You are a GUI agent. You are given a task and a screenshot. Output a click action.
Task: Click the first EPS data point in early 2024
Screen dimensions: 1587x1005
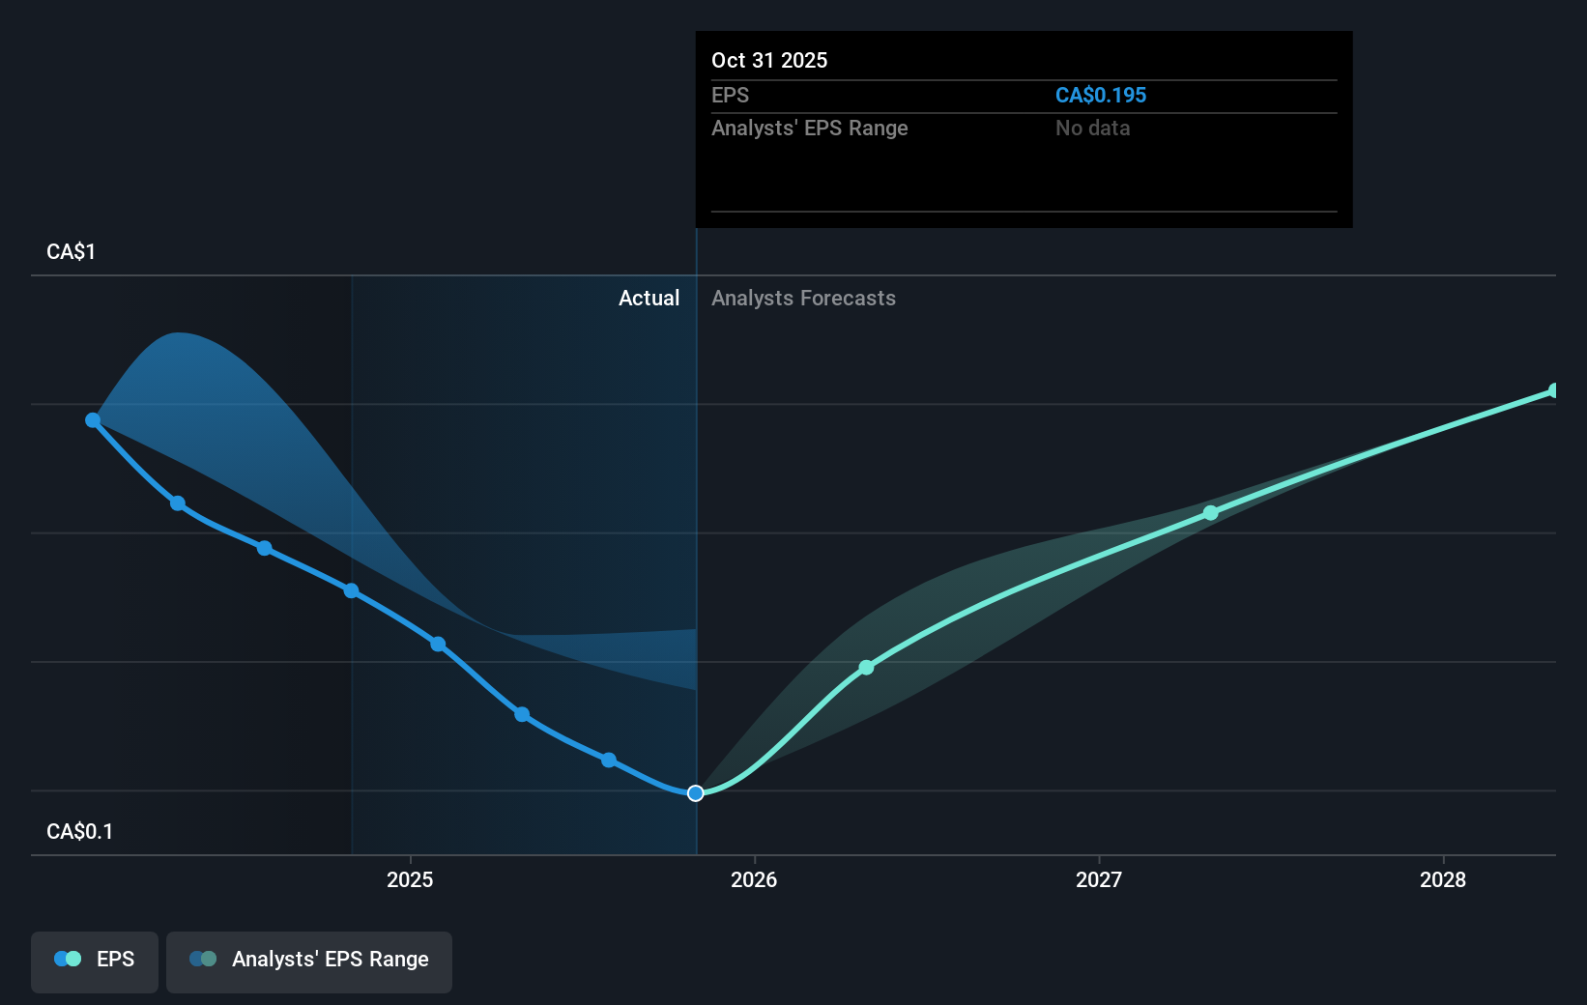click(93, 420)
